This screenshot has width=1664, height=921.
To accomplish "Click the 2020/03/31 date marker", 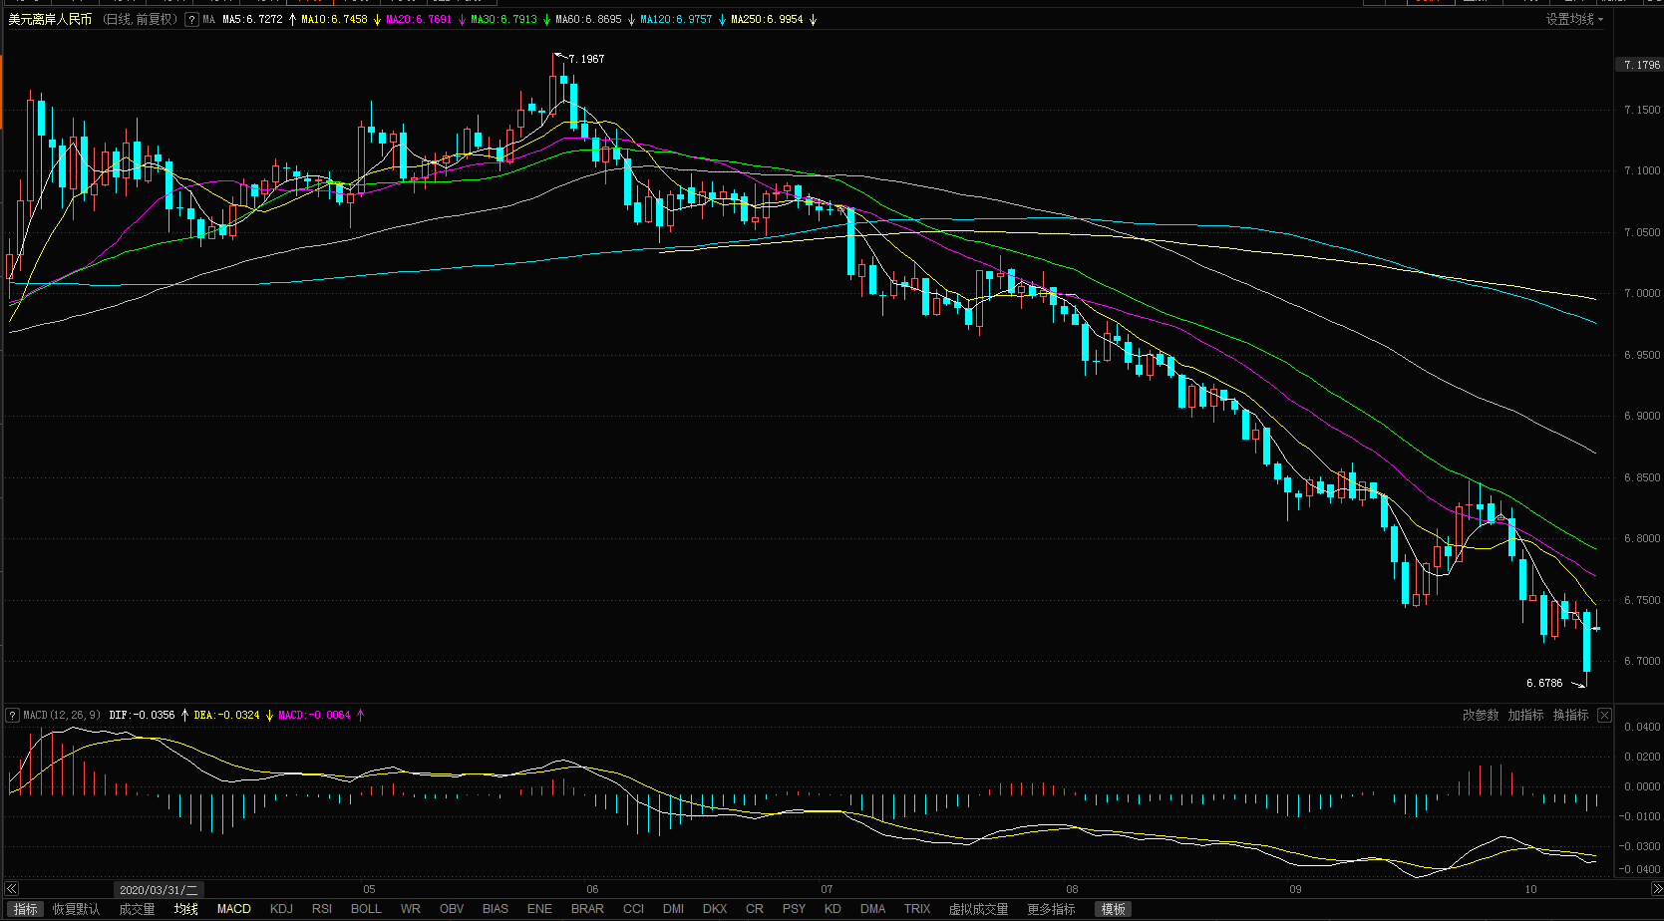I will (159, 889).
